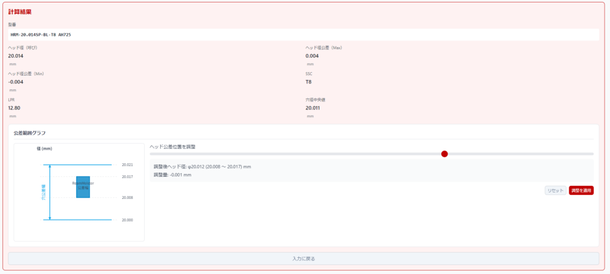
Task: Click the ヘッド径公差 (Min) value -0.004
Action: pyautogui.click(x=16, y=82)
